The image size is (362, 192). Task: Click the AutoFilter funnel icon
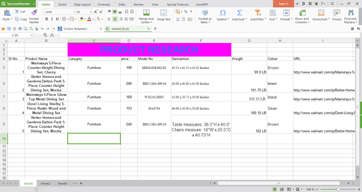point(258,13)
